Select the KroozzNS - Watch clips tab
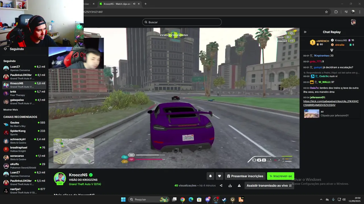 pyautogui.click(x=119, y=4)
